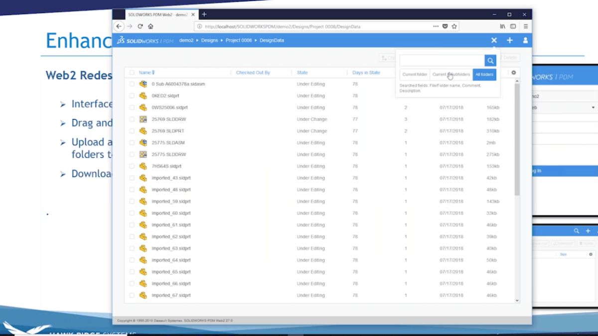Run the search with the magnifier icon
This screenshot has height=336, width=598.
(490, 60)
